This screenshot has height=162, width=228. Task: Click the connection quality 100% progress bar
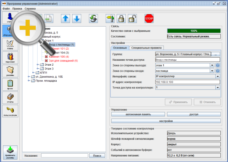coord(194,31)
